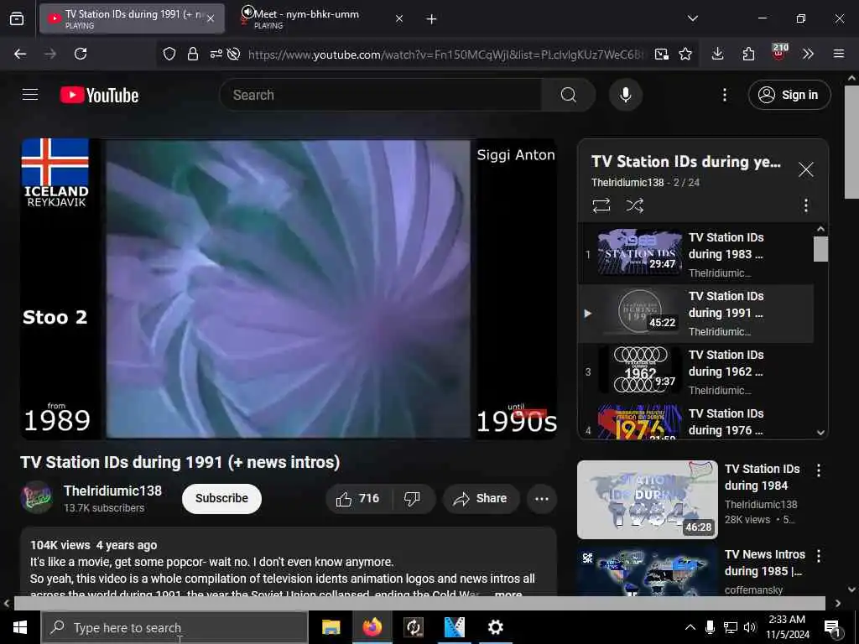859x644 pixels.
Task: Open File Explorer from the taskbar
Action: 331,627
